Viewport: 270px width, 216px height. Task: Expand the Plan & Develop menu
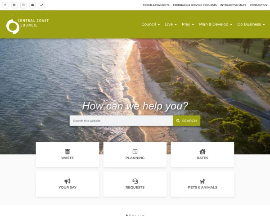point(216,24)
